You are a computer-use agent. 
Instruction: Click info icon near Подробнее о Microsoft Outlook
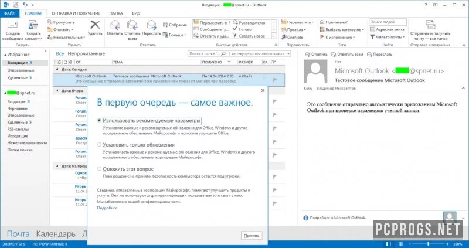(x=305, y=218)
